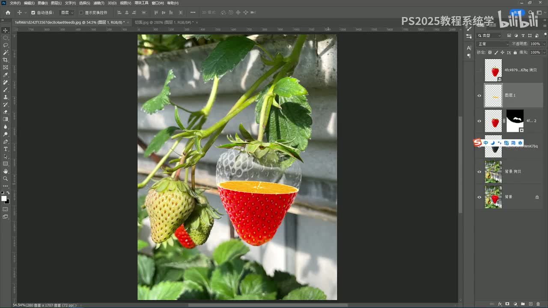This screenshot has width=548, height=308.
Task: Select the Hand tool
Action: pyautogui.click(x=6, y=171)
